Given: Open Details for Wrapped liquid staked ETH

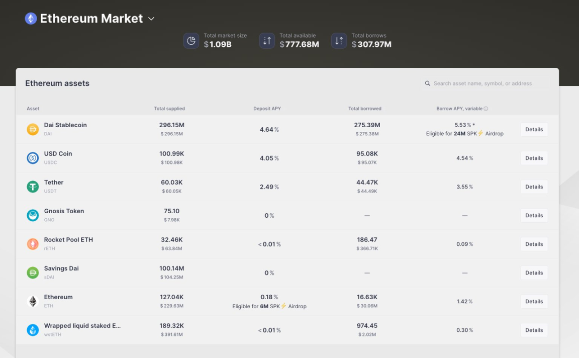Looking at the screenshot, I should point(534,330).
